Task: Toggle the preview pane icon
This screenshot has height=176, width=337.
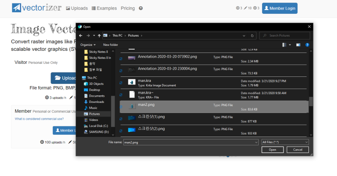Action: tap(298, 45)
